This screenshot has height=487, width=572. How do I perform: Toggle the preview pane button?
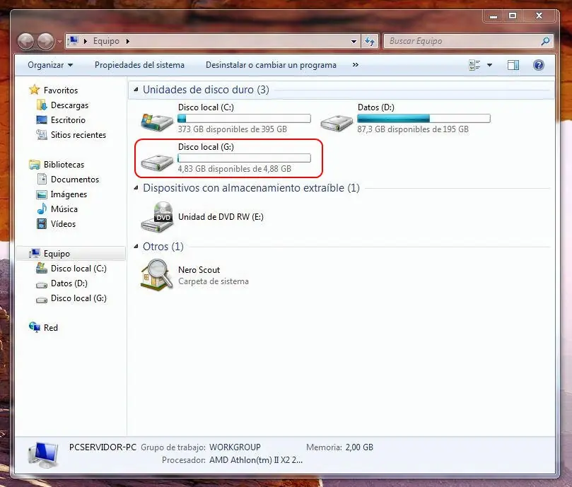pos(513,65)
